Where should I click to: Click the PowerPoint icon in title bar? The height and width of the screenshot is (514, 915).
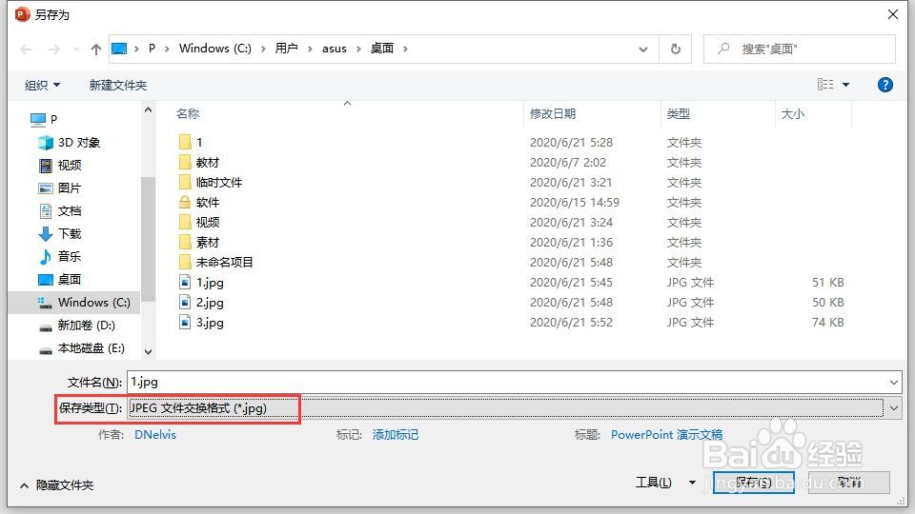click(x=22, y=14)
